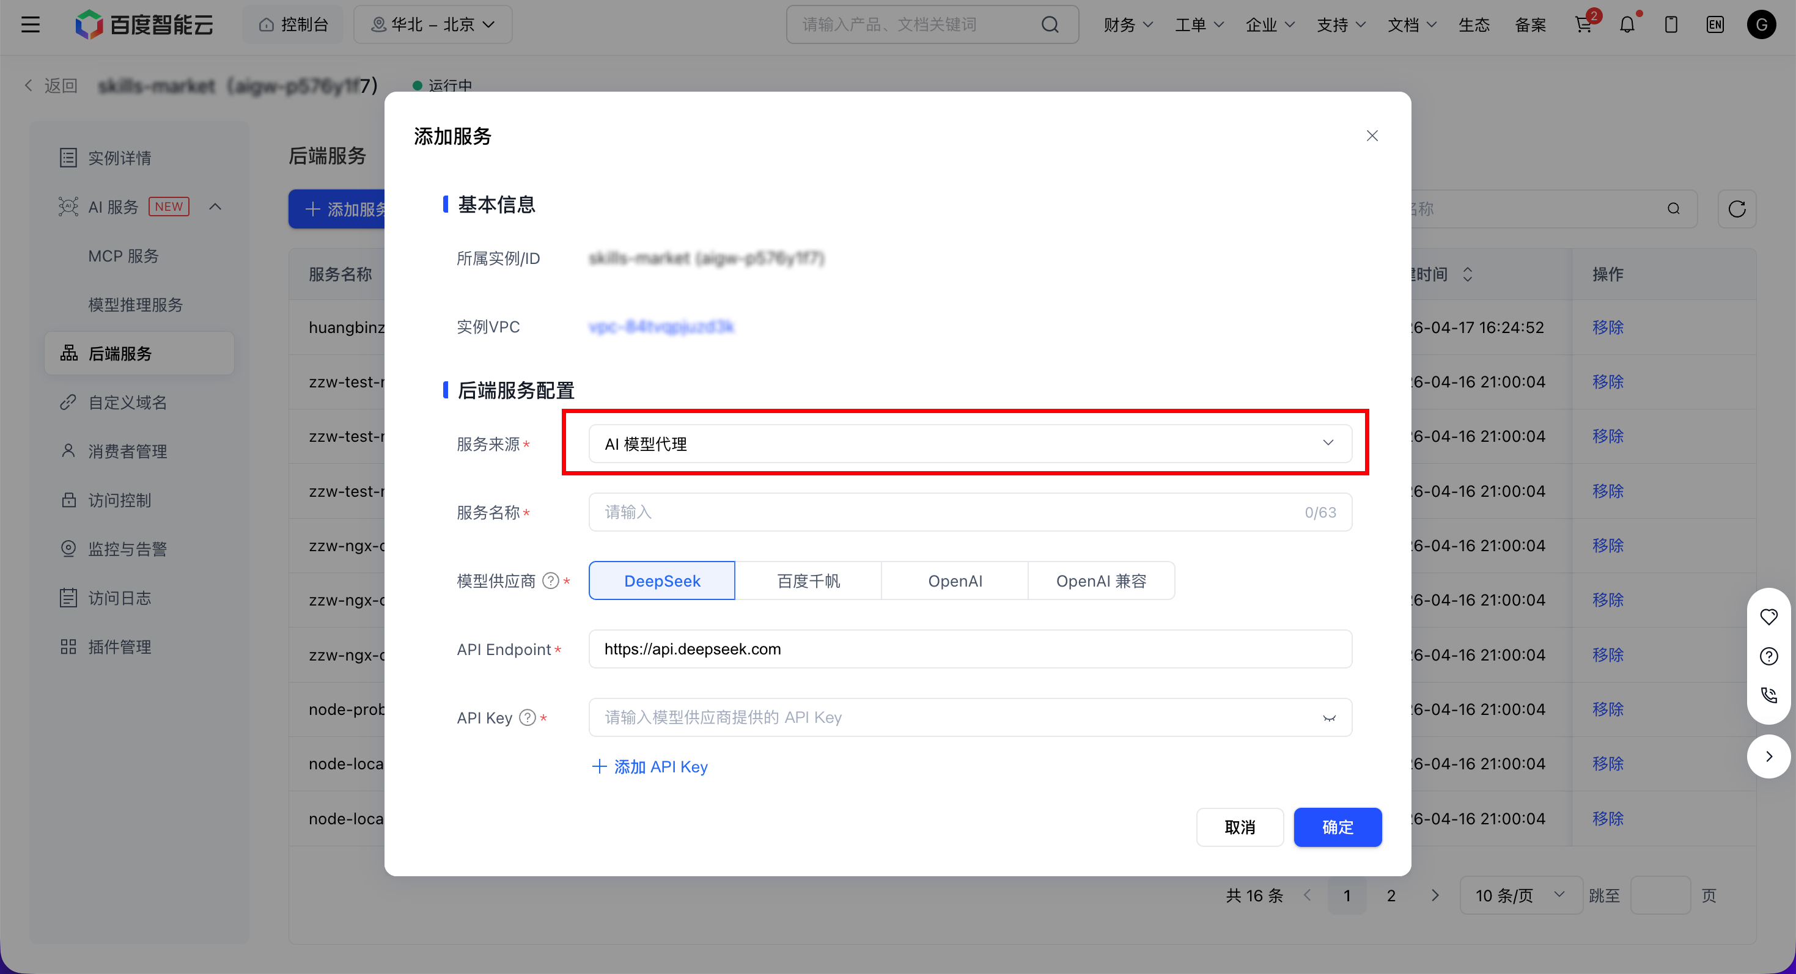The height and width of the screenshot is (974, 1796).
Task: Select OpenAI 兼容 as model provider
Action: pyautogui.click(x=1101, y=581)
